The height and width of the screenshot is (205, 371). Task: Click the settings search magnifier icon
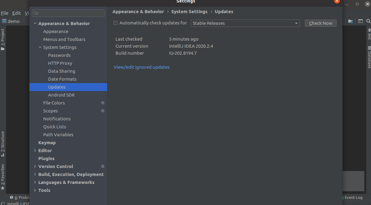(36, 13)
